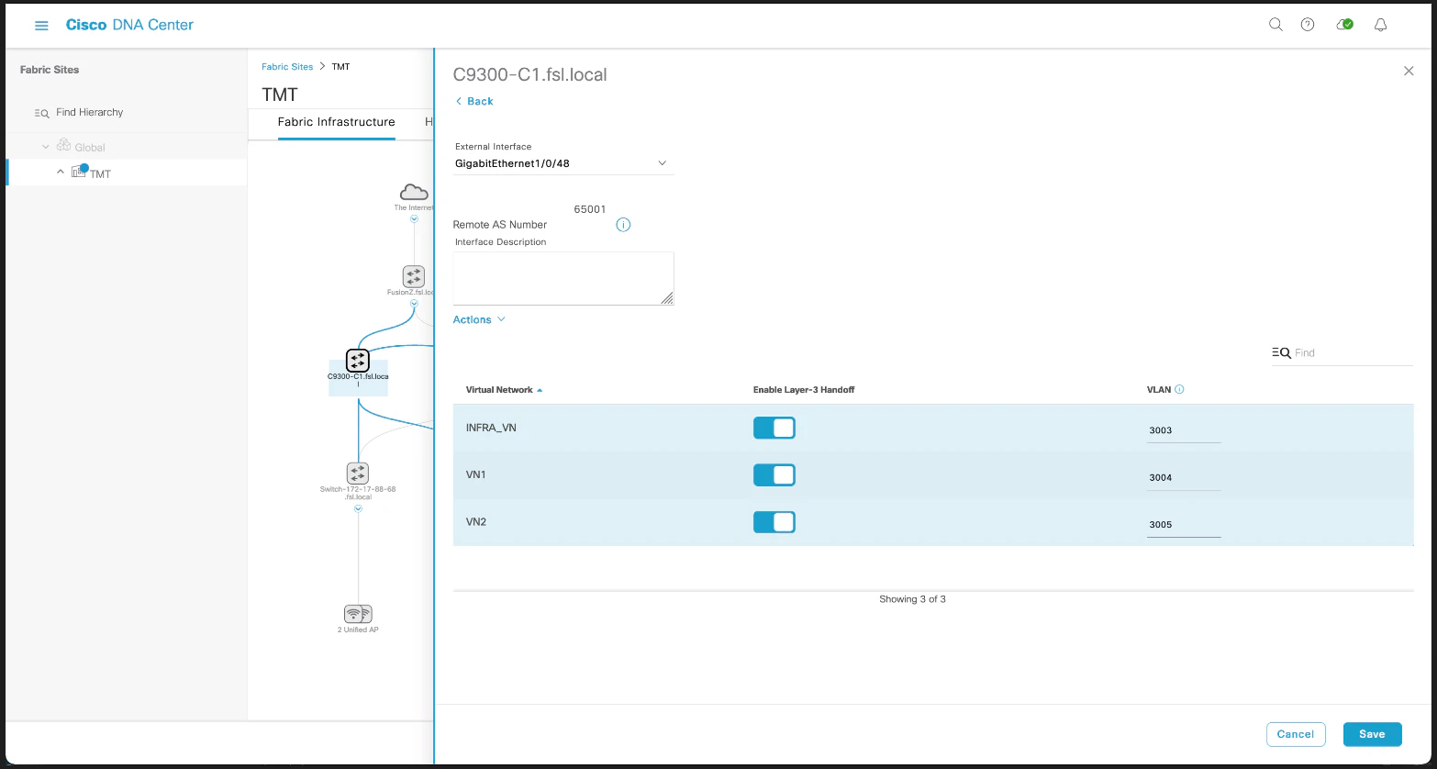
Task: Open the hamburger navigation menu
Action: pyautogui.click(x=41, y=26)
